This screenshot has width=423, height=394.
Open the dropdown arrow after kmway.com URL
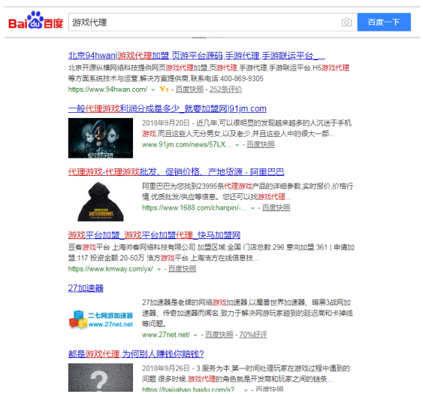click(159, 269)
